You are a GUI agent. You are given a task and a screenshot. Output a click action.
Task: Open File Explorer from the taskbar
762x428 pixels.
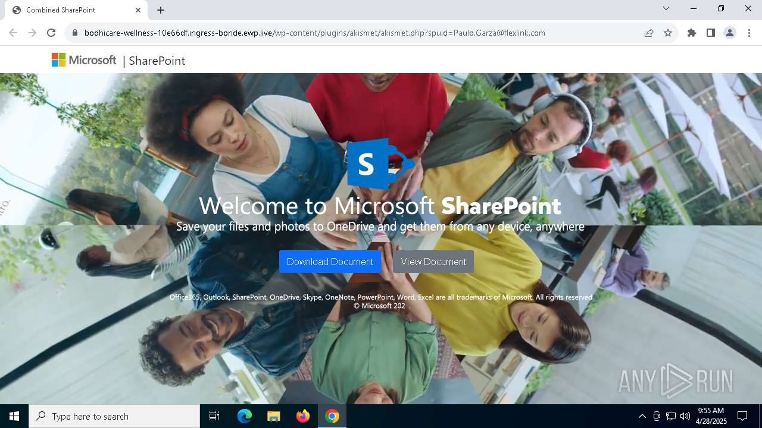(x=274, y=416)
